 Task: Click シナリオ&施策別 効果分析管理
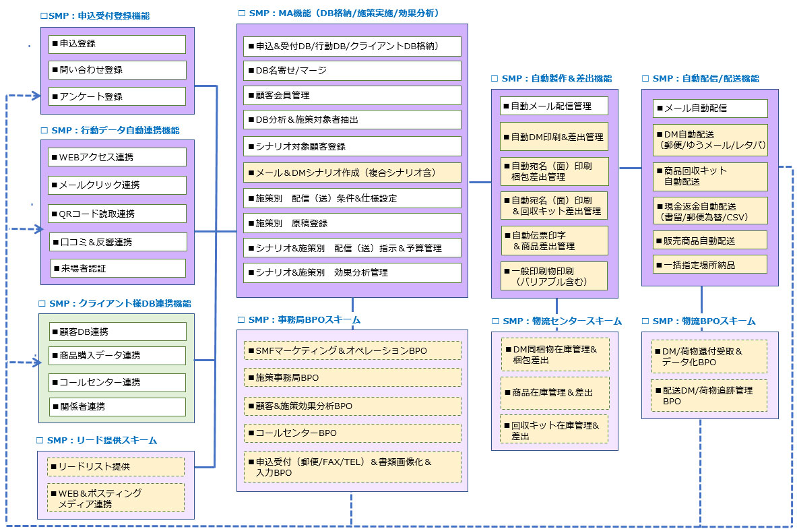click(x=350, y=273)
